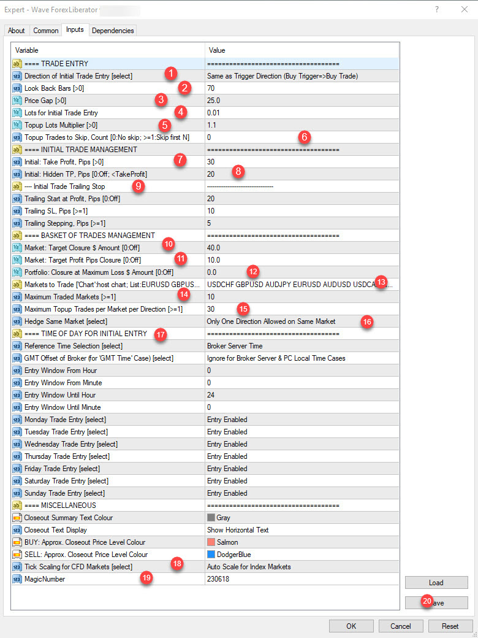The image size is (478, 638).
Task: Click the icon beside Trailing Stepping, Pips
Action: click(x=17, y=223)
